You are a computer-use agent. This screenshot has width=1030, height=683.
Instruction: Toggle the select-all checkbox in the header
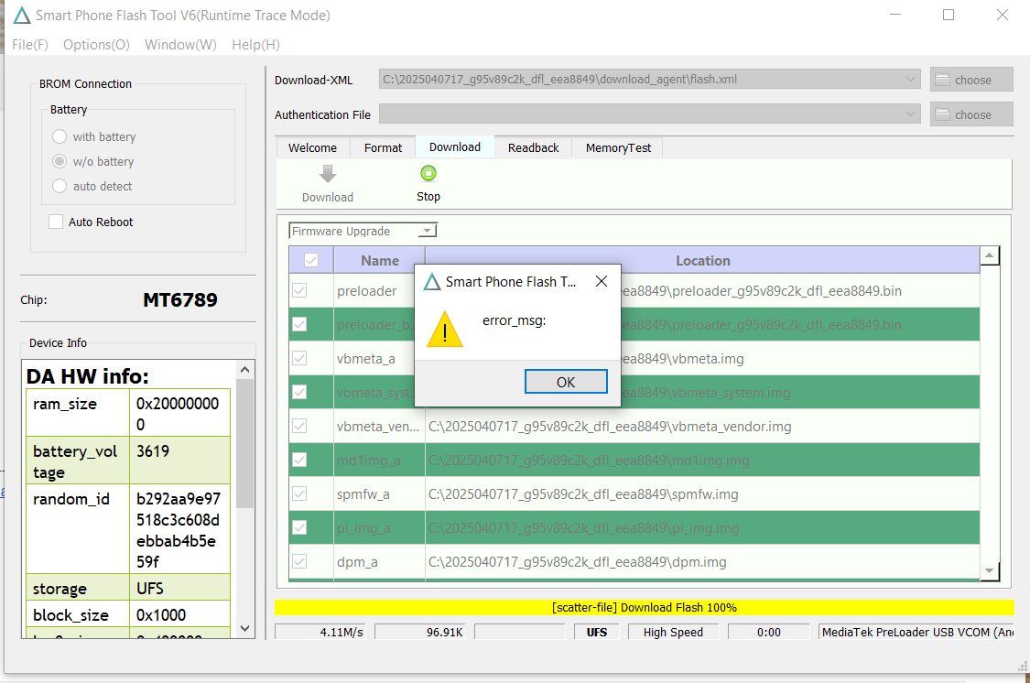tap(311, 260)
